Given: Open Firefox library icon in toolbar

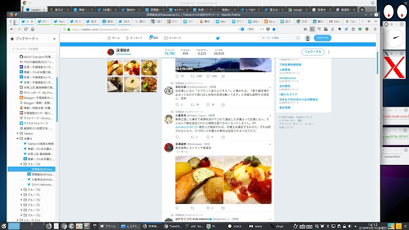Looking at the screenshot, I should pyautogui.click(x=305, y=29).
